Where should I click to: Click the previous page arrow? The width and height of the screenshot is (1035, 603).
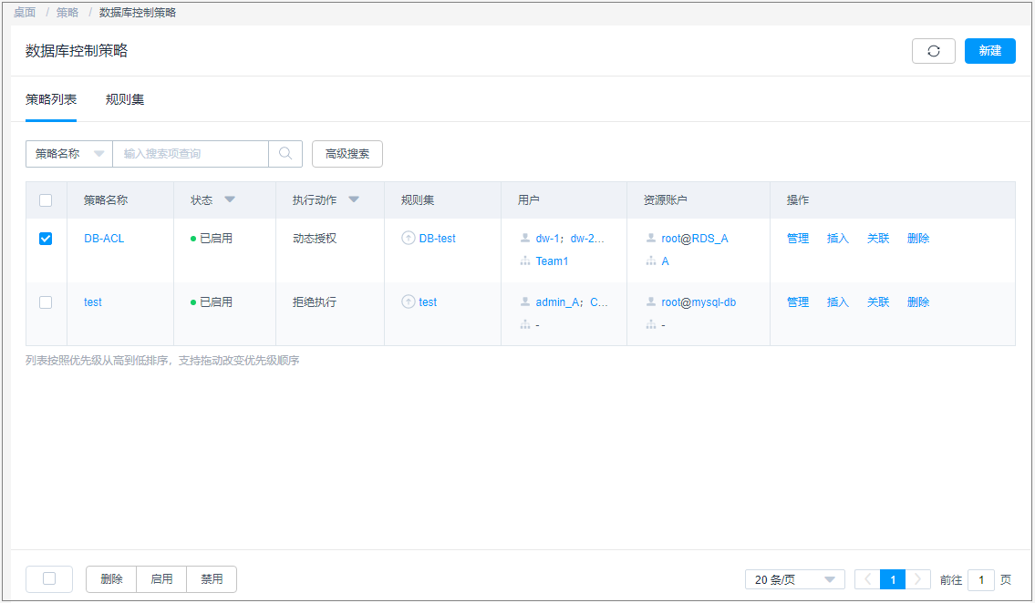coord(867,579)
